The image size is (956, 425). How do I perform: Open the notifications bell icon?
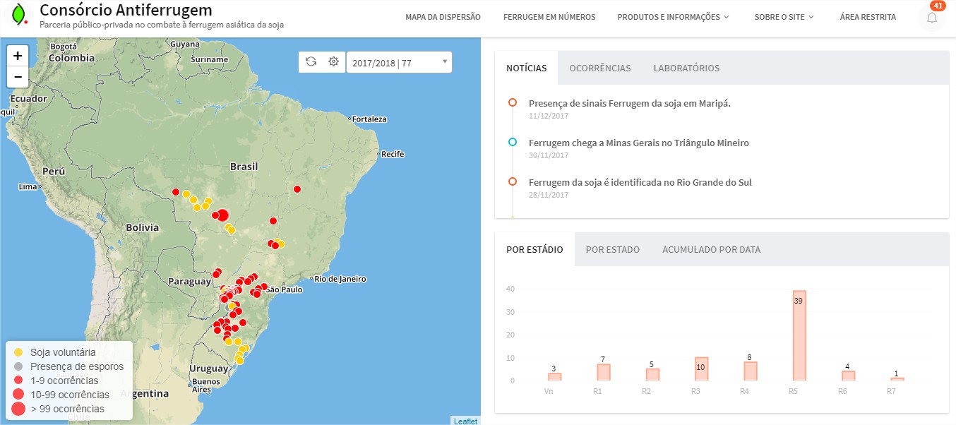[931, 18]
